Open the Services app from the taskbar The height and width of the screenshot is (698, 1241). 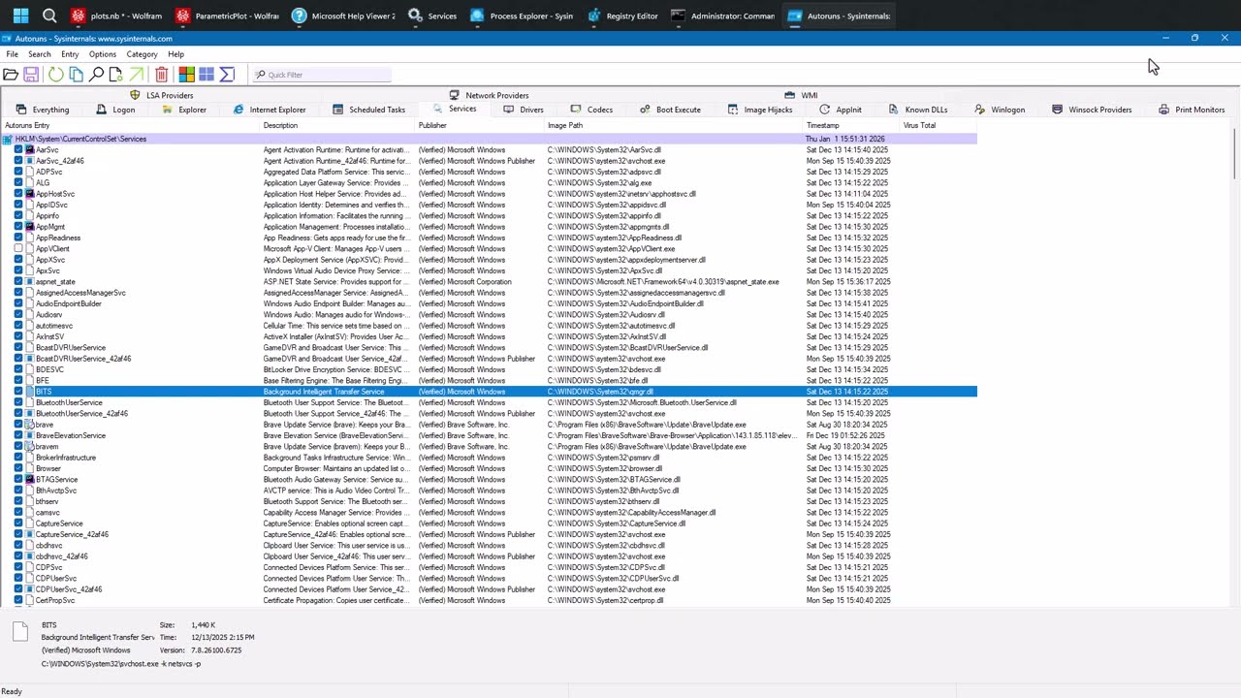coord(432,16)
